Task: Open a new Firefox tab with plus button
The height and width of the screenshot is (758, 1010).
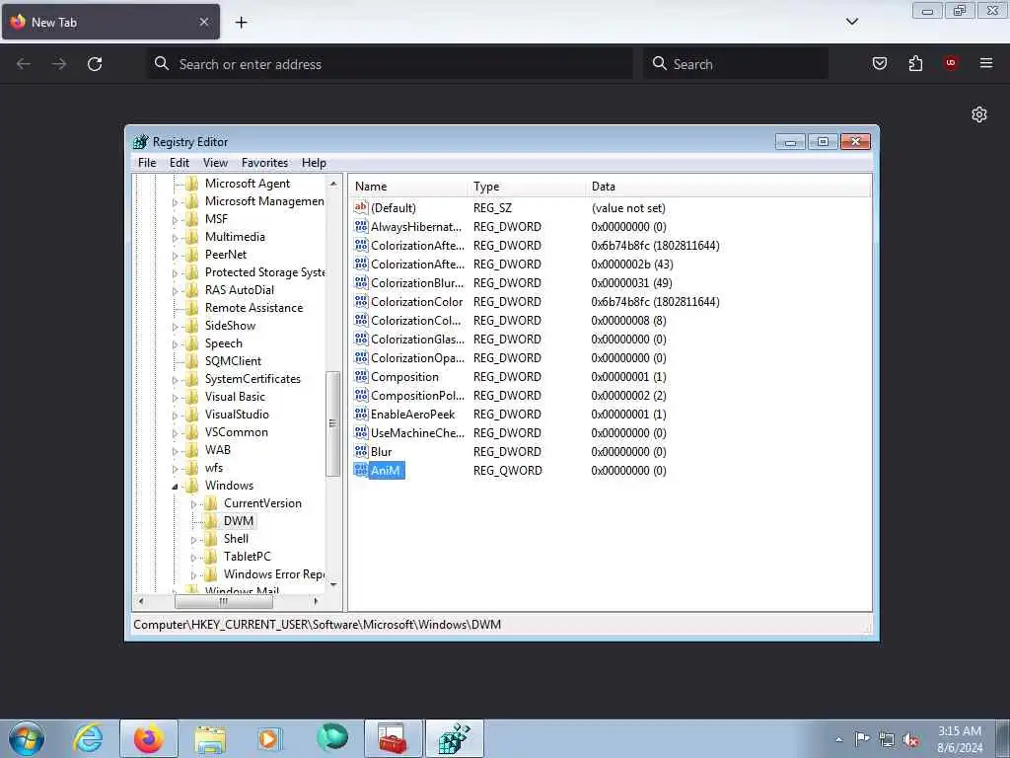Action: 241,22
